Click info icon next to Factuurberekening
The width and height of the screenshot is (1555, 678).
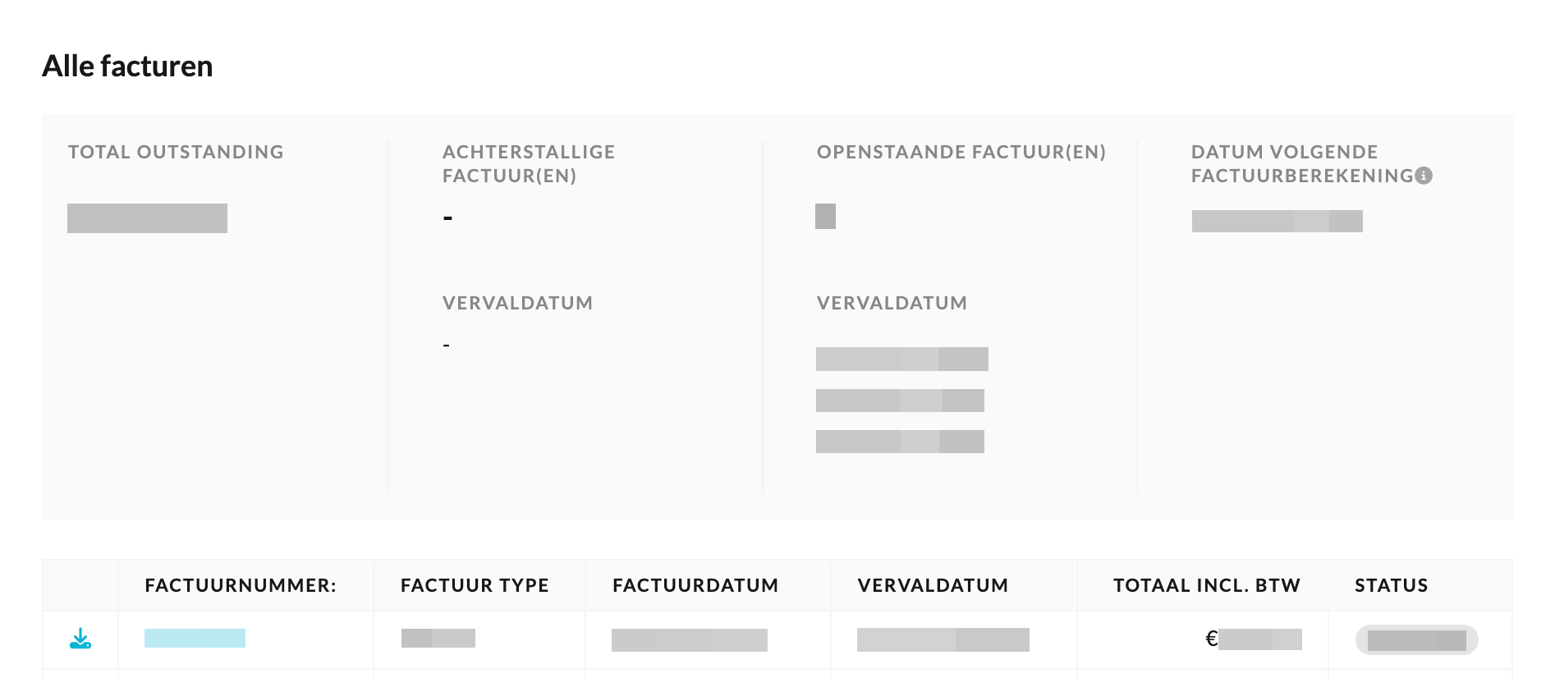(x=1424, y=176)
